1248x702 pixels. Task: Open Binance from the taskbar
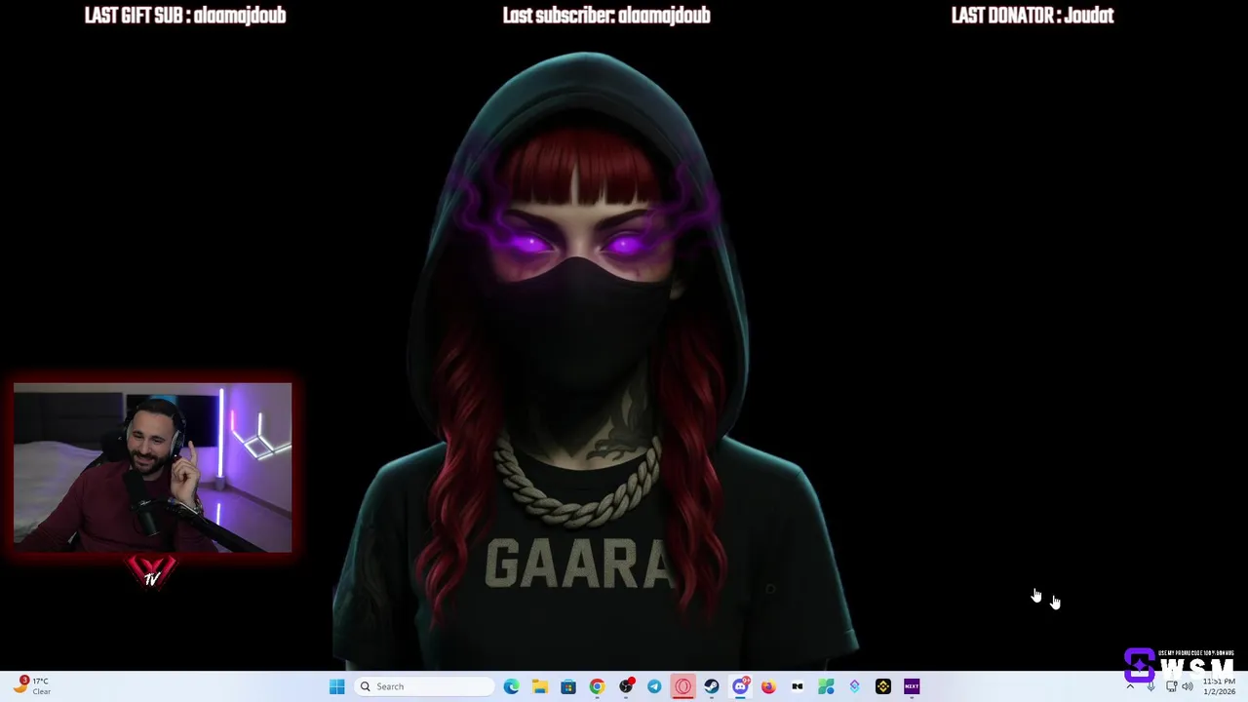tap(883, 686)
